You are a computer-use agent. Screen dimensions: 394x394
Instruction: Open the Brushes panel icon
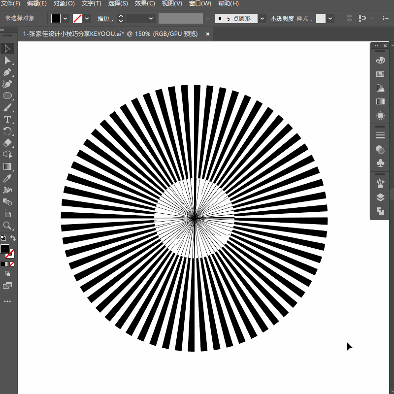point(380,183)
